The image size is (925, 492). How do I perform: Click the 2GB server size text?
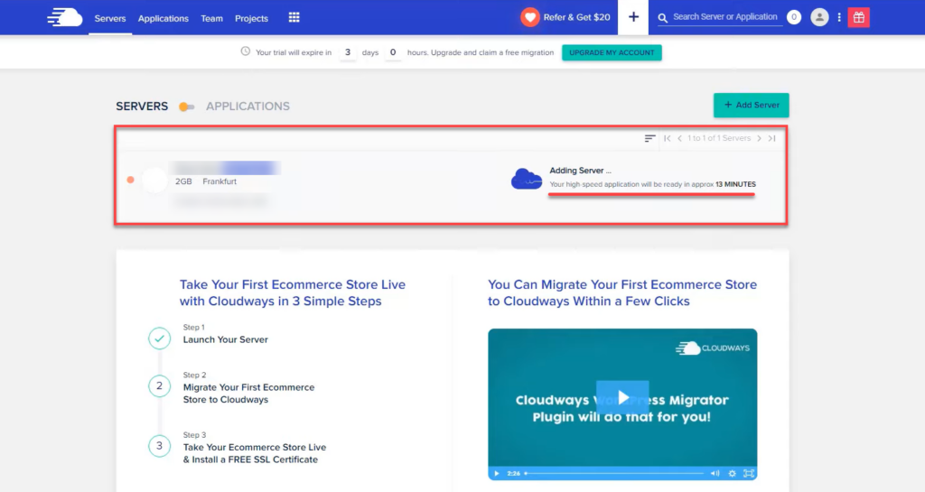pos(183,181)
